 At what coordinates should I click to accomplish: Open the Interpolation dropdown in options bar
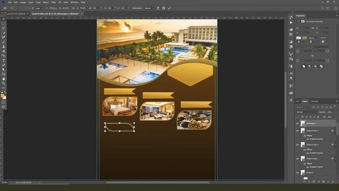click(149, 8)
